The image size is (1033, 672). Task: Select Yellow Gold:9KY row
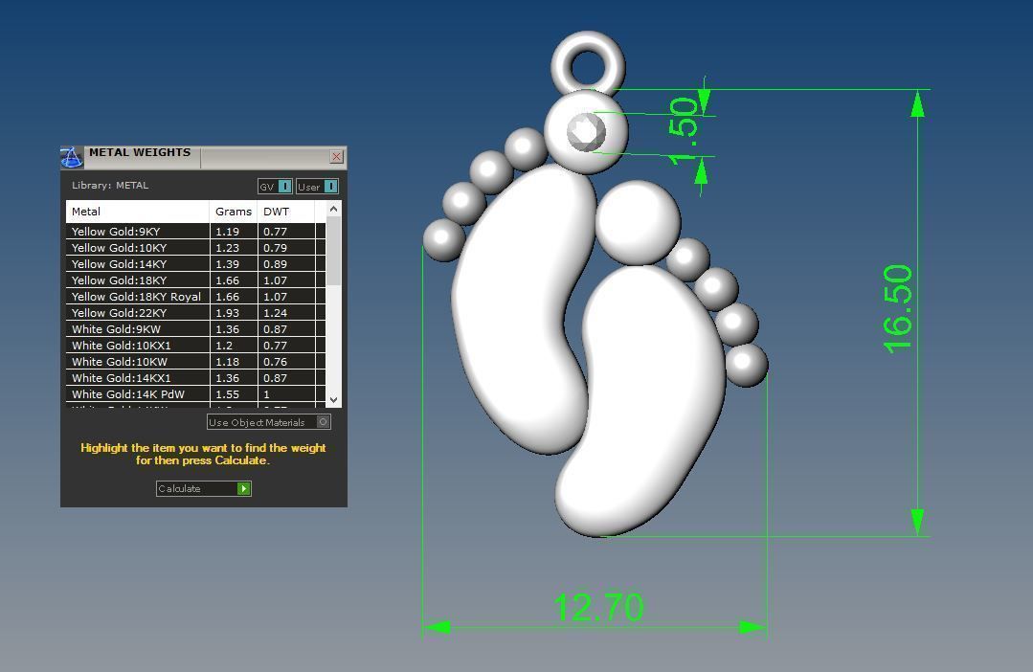pos(195,232)
